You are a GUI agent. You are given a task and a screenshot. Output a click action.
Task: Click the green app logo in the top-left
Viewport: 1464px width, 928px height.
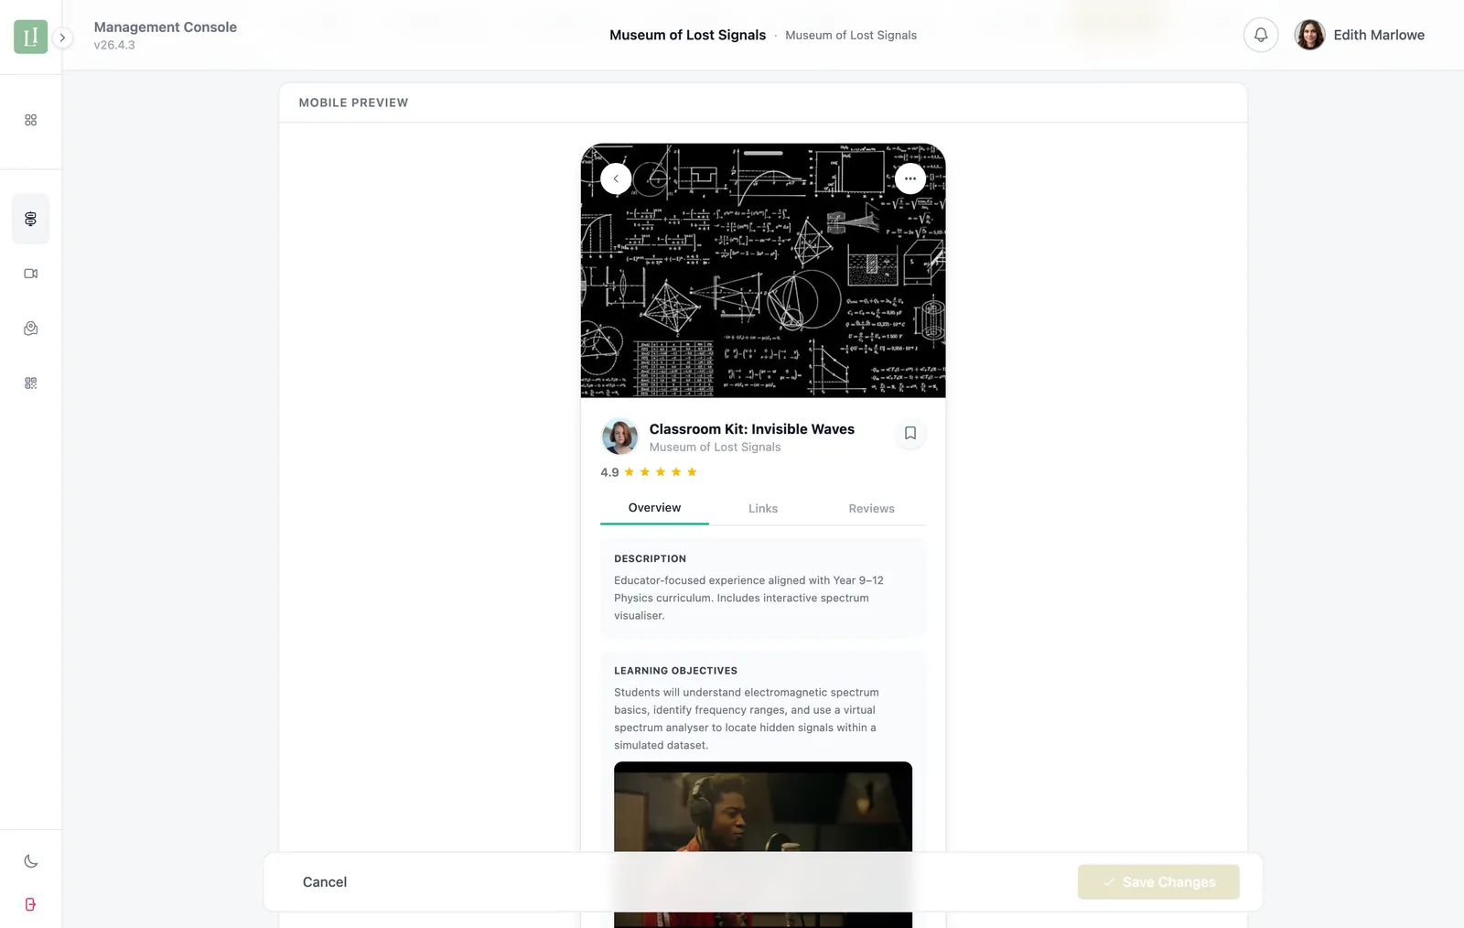point(30,38)
